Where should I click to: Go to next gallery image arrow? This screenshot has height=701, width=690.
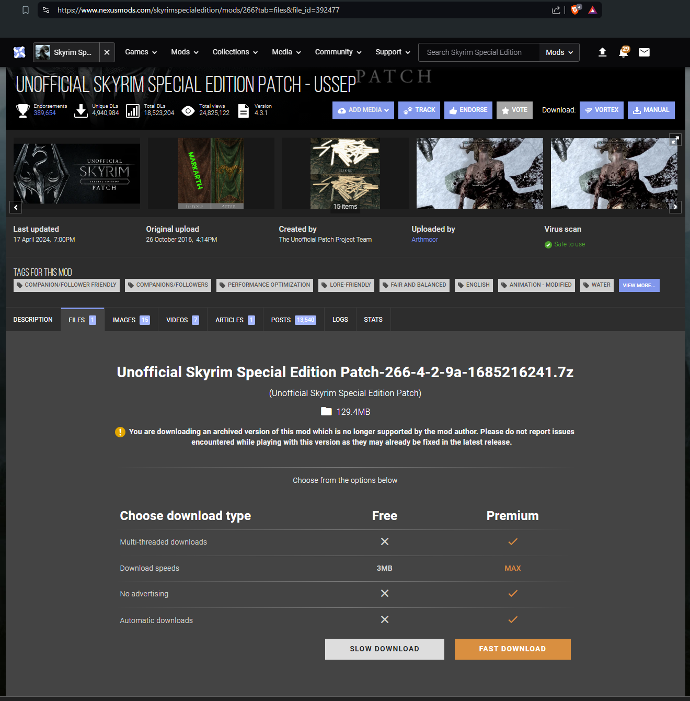tap(675, 207)
